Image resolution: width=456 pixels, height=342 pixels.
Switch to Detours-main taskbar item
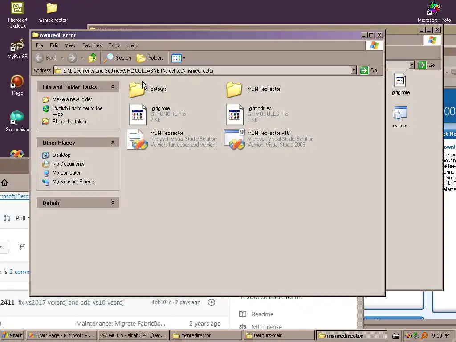pyautogui.click(x=279, y=335)
